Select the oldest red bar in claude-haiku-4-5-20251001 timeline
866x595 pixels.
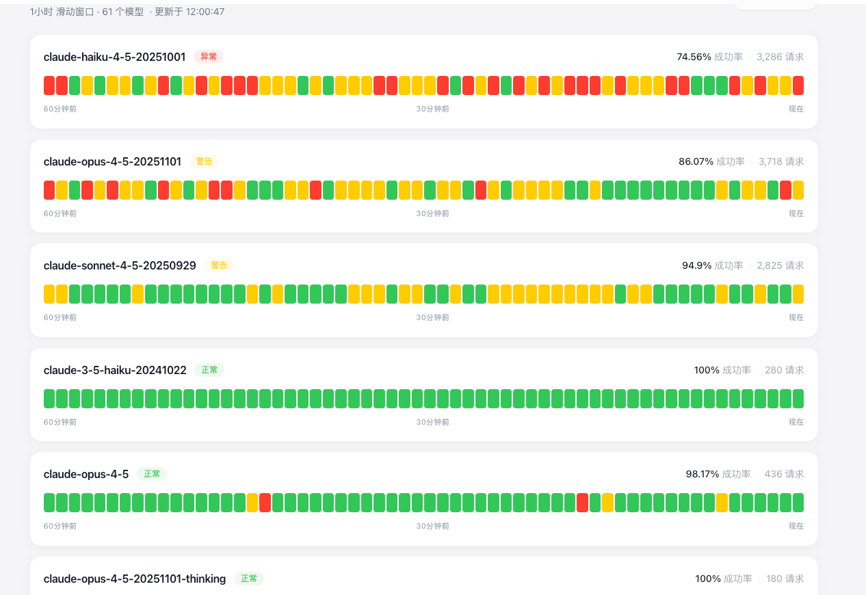pos(49,85)
